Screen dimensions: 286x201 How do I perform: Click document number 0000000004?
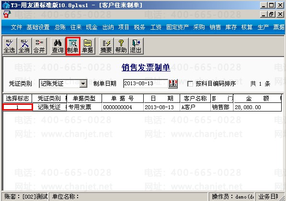click(123, 107)
